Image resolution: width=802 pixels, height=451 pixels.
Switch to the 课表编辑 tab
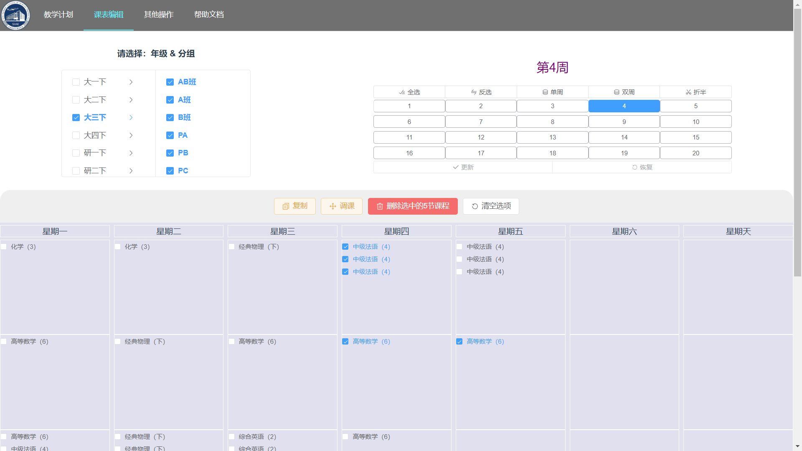[x=109, y=15]
